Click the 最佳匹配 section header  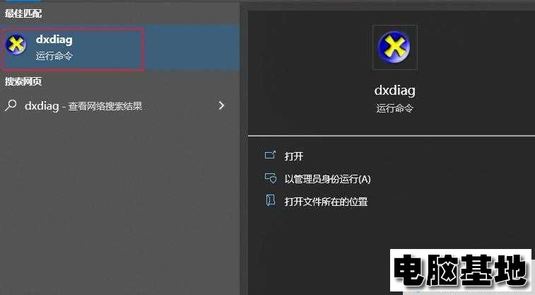point(23,13)
